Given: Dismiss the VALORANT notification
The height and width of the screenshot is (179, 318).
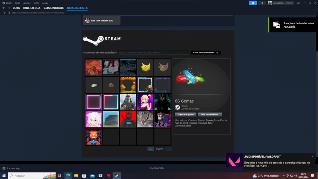Looking at the screenshot, I should click(x=312, y=156).
